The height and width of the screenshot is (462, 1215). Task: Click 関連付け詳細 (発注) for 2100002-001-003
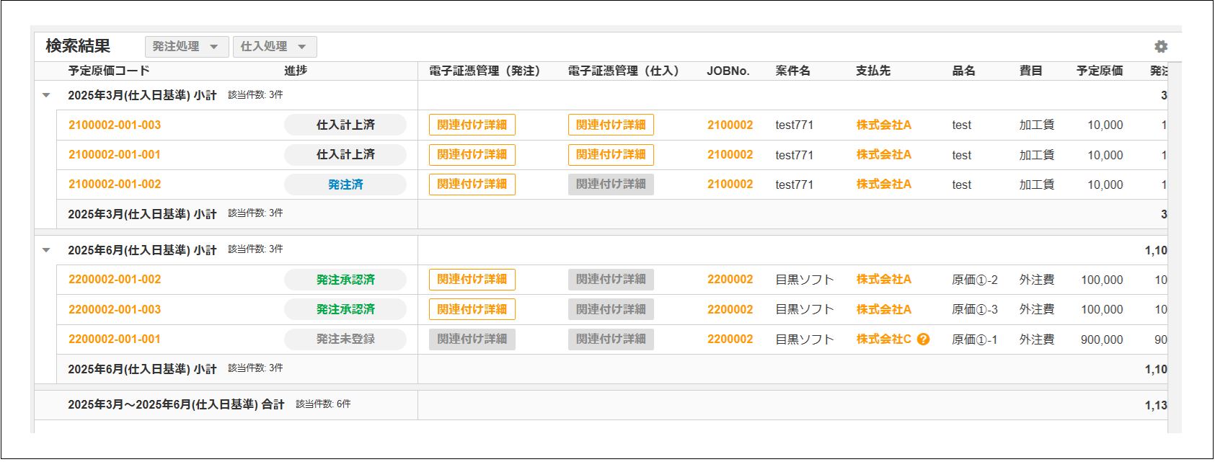pos(472,125)
